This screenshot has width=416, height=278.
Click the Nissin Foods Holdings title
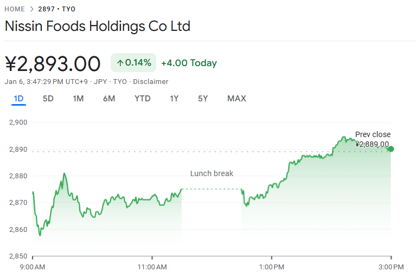98,26
